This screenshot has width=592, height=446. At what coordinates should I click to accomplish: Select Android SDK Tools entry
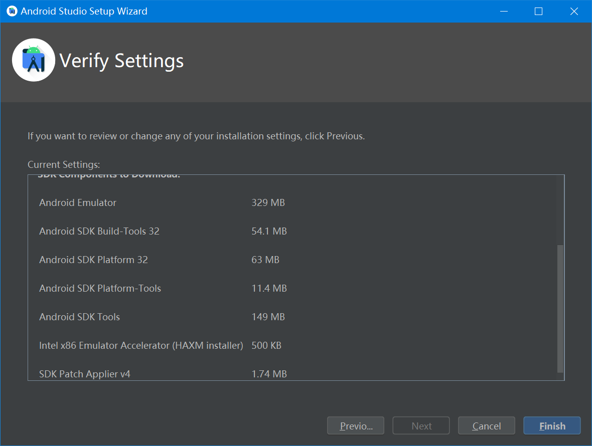click(x=80, y=317)
